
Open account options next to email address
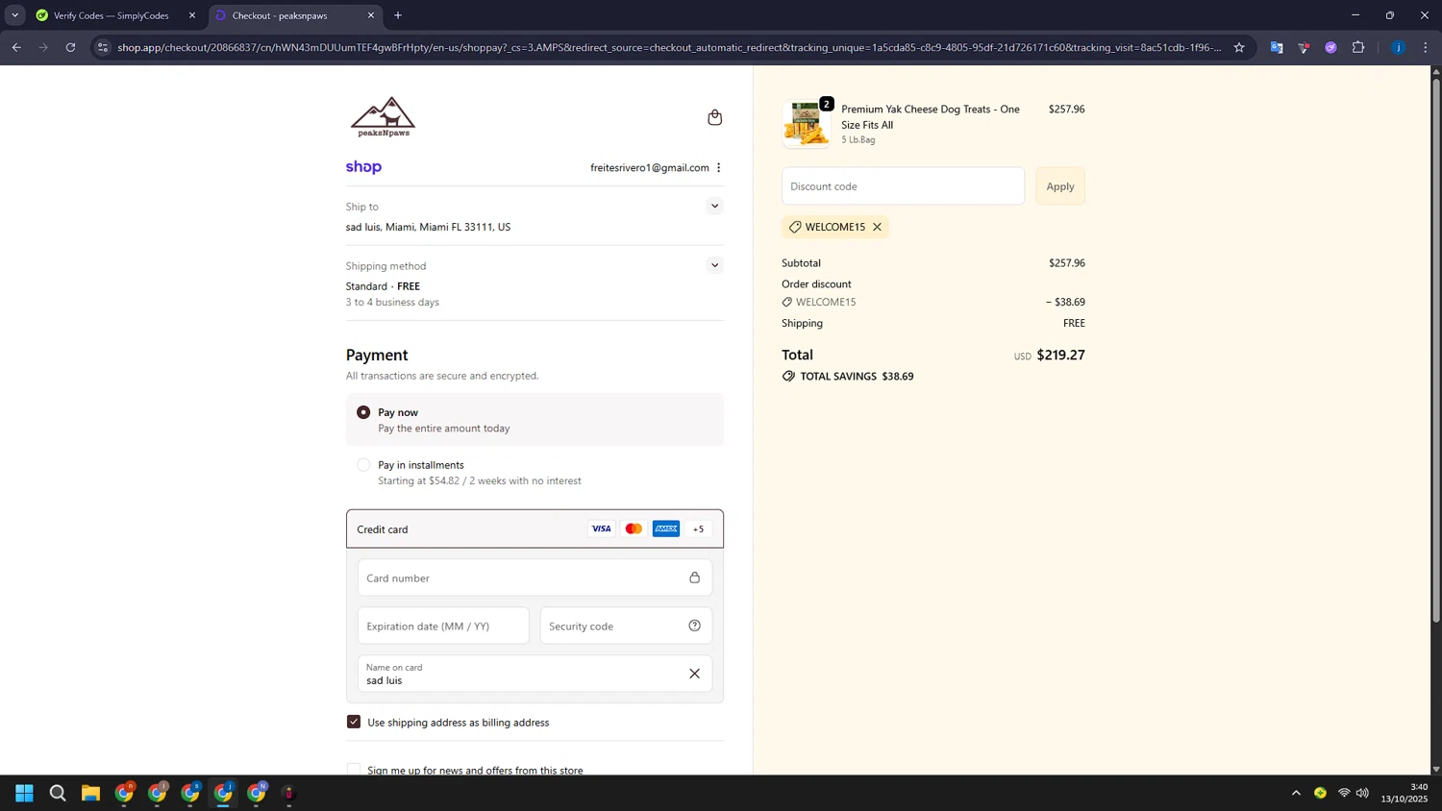click(x=718, y=167)
